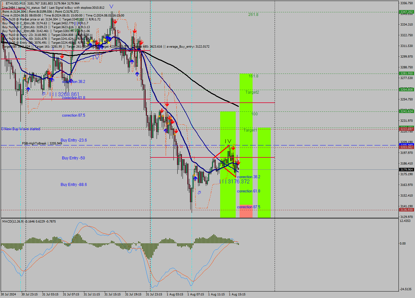Image resolution: width=415 pixels, height=298 pixels.
Task: Click the MACD(12,26,9) indicator label
Action: point(29,221)
